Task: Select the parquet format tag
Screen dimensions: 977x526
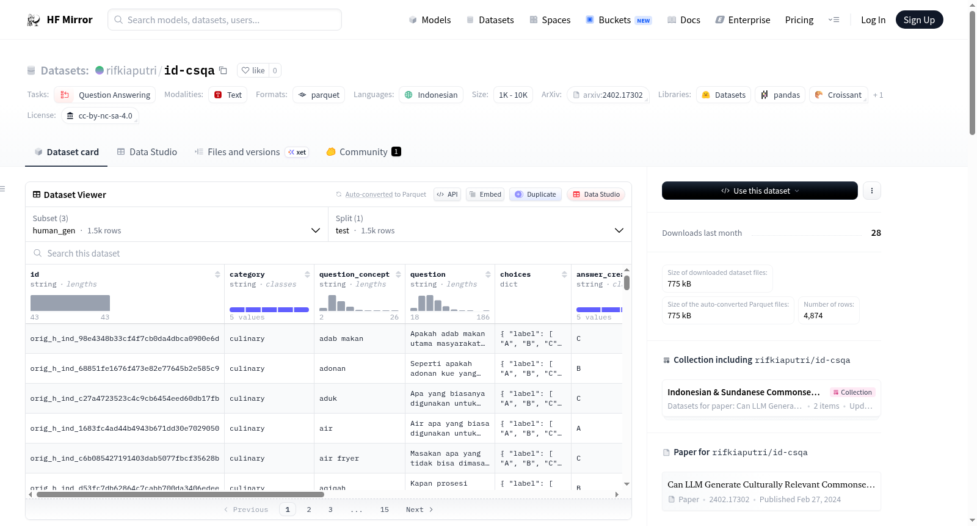Action: [x=319, y=95]
